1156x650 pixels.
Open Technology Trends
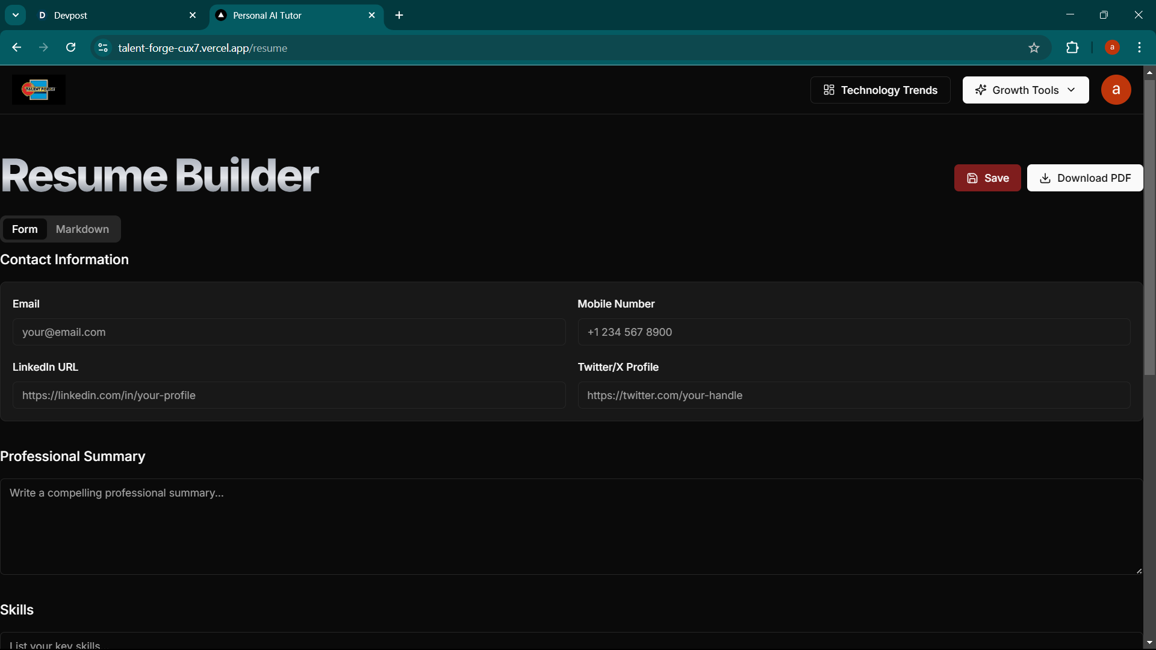[880, 90]
